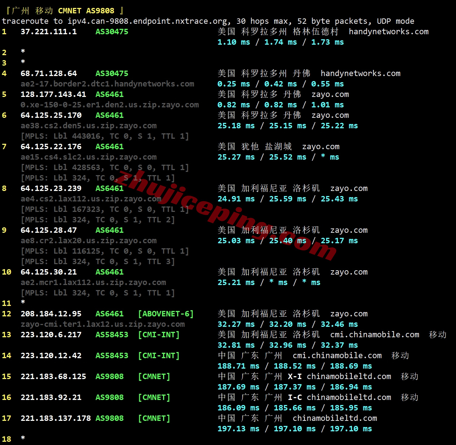Click the IP address 128.177.143.41
This screenshot has height=445, width=456.
(x=53, y=94)
